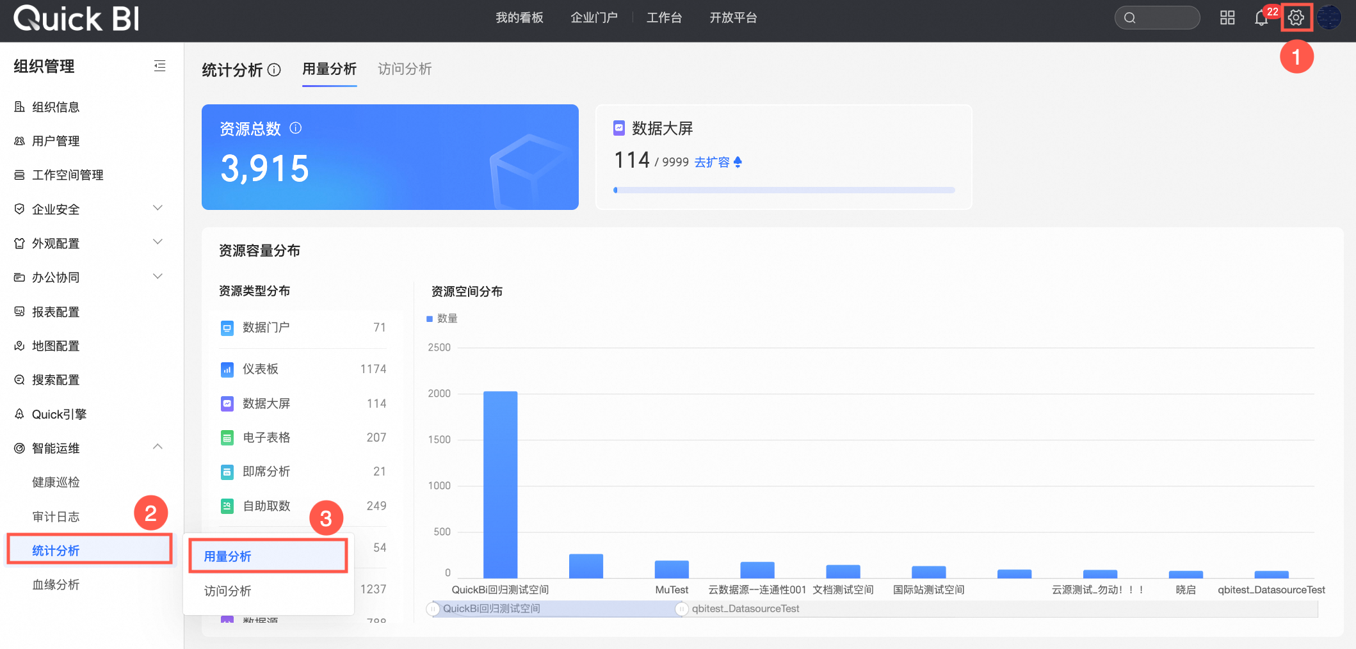Click the 电子表格 row showing 207
1356x649 pixels.
[x=303, y=438]
